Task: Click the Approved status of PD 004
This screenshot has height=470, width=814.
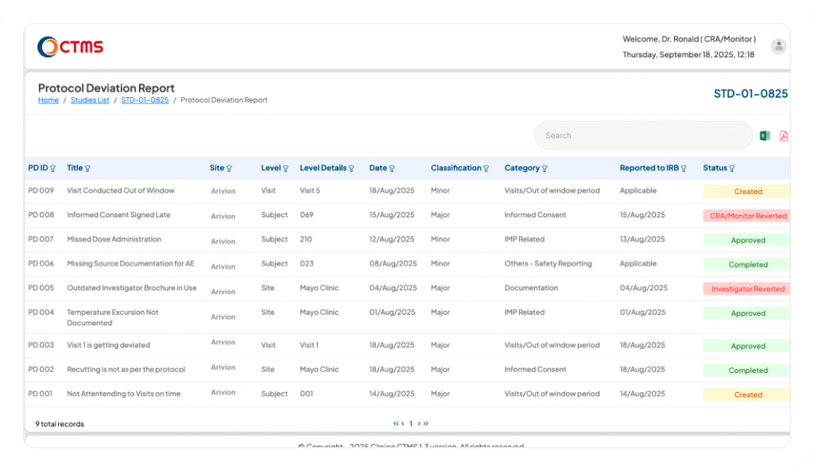Action: tap(747, 313)
